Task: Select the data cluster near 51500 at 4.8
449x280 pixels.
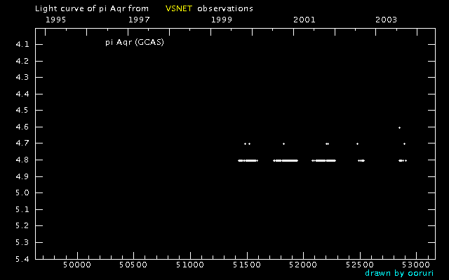Action: click(248, 160)
